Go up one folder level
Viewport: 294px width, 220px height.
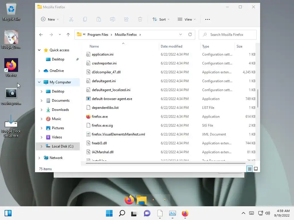click(68, 35)
